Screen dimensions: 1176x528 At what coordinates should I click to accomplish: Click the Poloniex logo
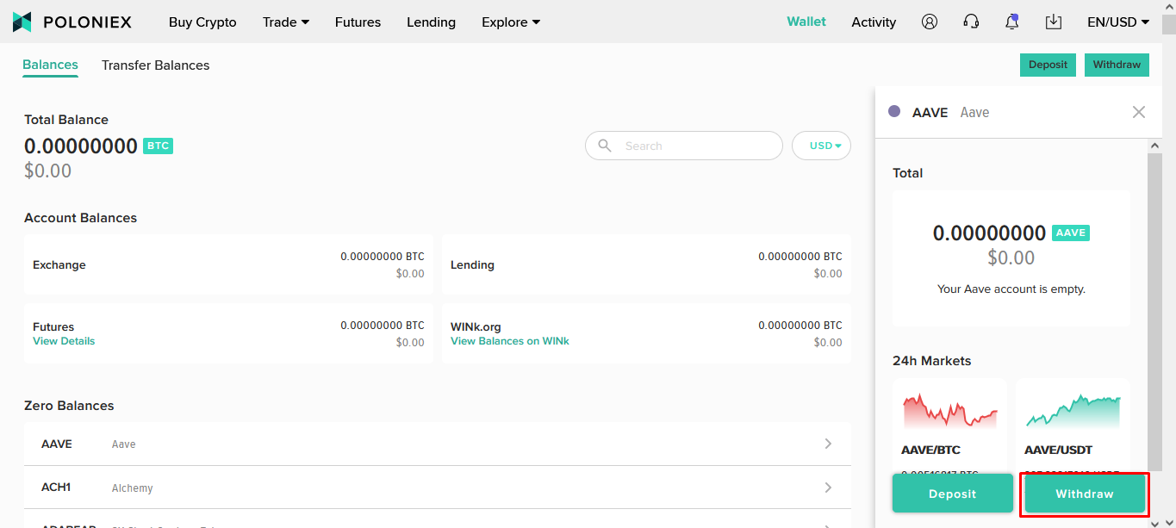(x=72, y=22)
